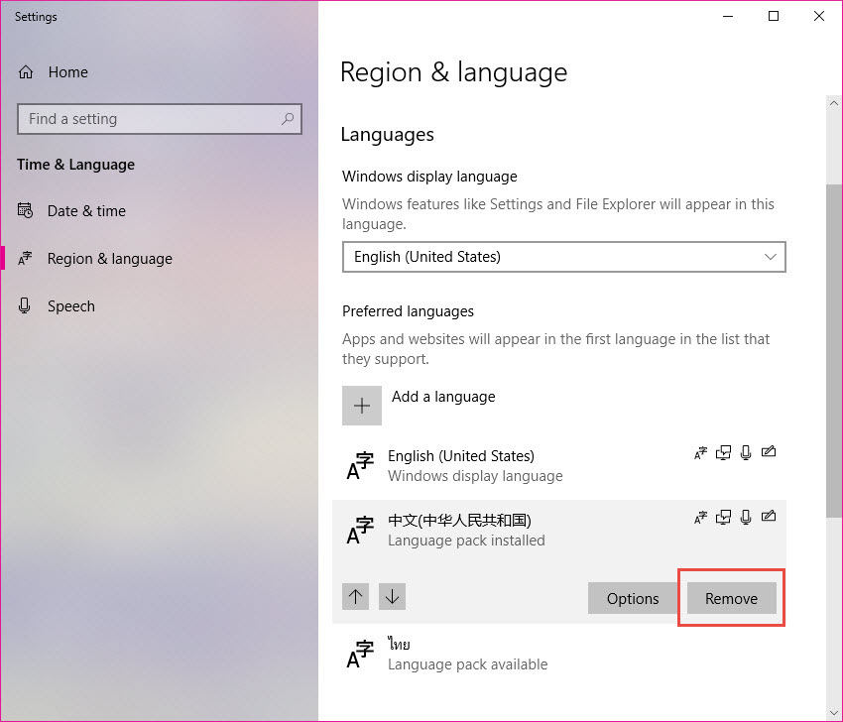The height and width of the screenshot is (722, 843).
Task: Click the Date & time calendar icon
Action: (25, 210)
